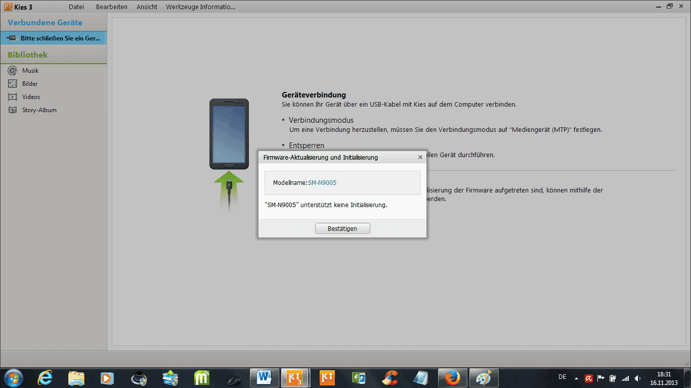Click the Avira tray icon
Viewport: 691px width, 388px height.
click(589, 378)
